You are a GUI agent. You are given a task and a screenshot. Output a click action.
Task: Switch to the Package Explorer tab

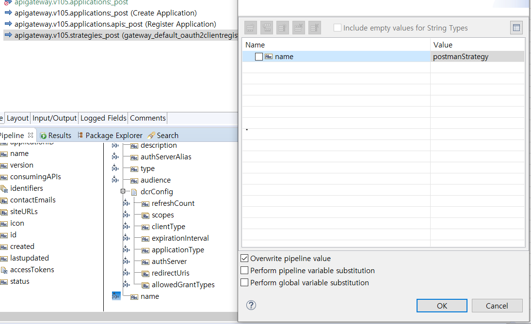[x=110, y=136]
